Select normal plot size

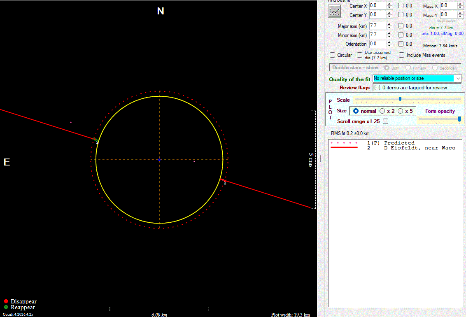(x=356, y=111)
